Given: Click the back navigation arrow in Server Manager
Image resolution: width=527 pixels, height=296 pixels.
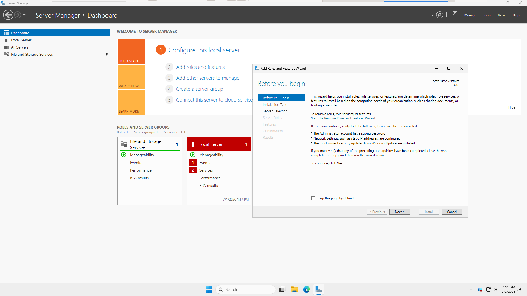Looking at the screenshot, I should coord(8,15).
